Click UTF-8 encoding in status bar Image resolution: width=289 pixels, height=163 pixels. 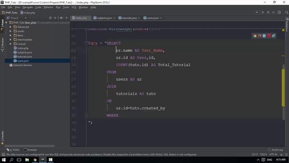coord(273,154)
